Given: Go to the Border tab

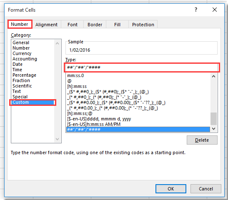Looking at the screenshot, I should [95, 25].
